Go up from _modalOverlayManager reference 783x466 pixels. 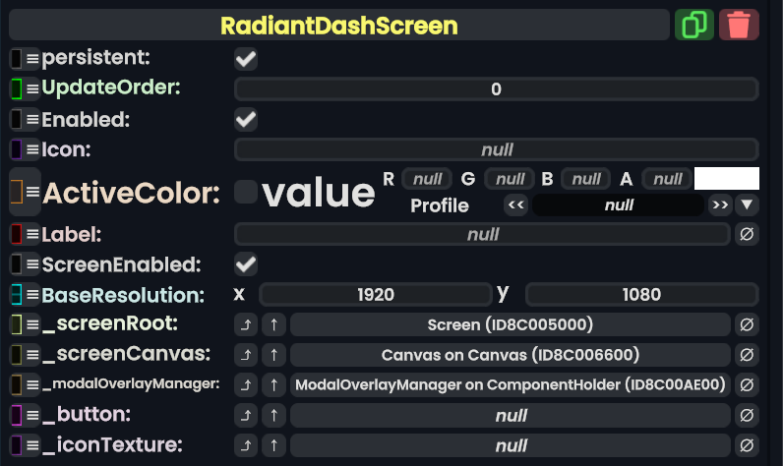(273, 384)
